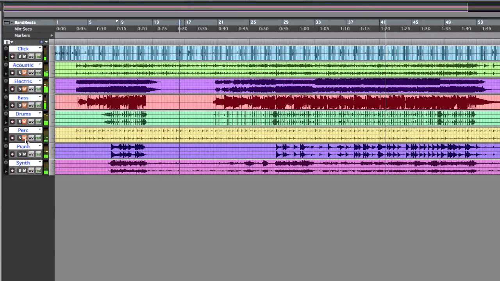500x281 pixels.
Task: Expand lanes arrow on the Electric track
Action: click(x=6, y=90)
